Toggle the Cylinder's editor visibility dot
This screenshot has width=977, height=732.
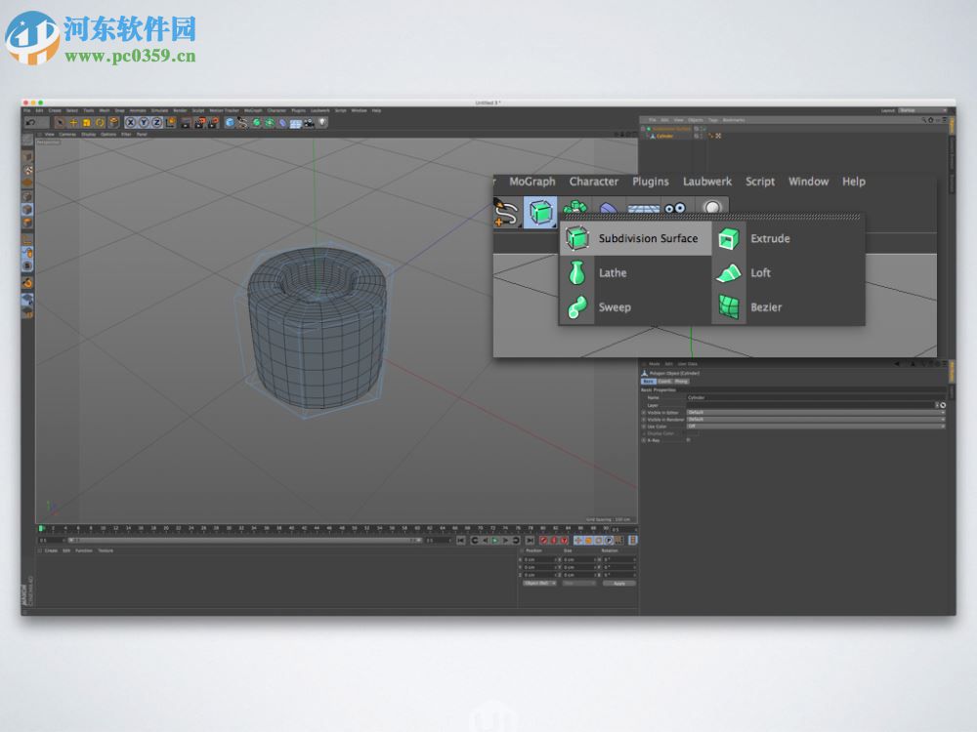698,136
